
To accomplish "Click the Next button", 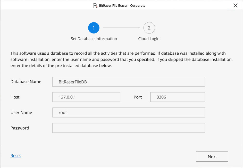I will click(212, 156).
